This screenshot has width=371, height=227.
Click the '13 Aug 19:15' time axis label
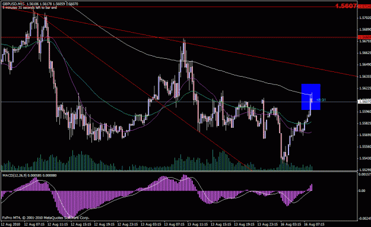tap(244, 224)
